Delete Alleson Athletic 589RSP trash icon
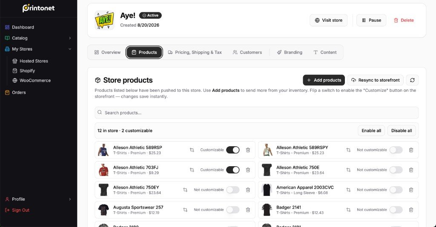Viewport: 436px width, 227px height. (x=248, y=150)
